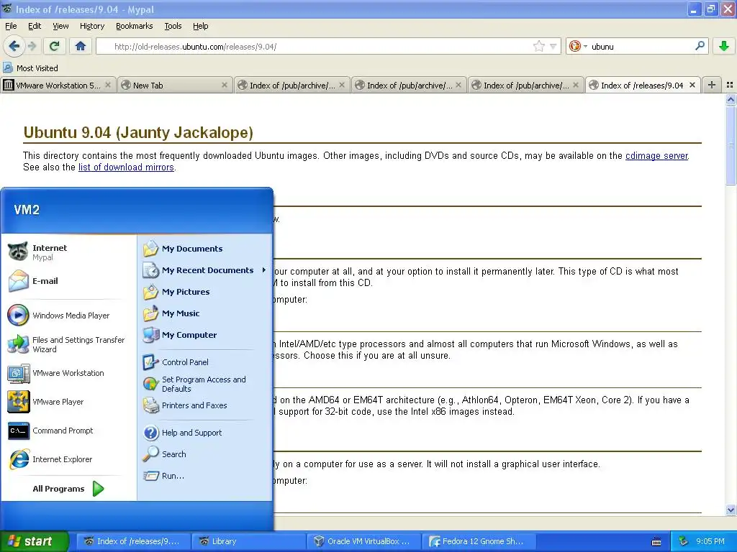
Task: Expand My Recent Documents submenu
Action: coord(204,270)
